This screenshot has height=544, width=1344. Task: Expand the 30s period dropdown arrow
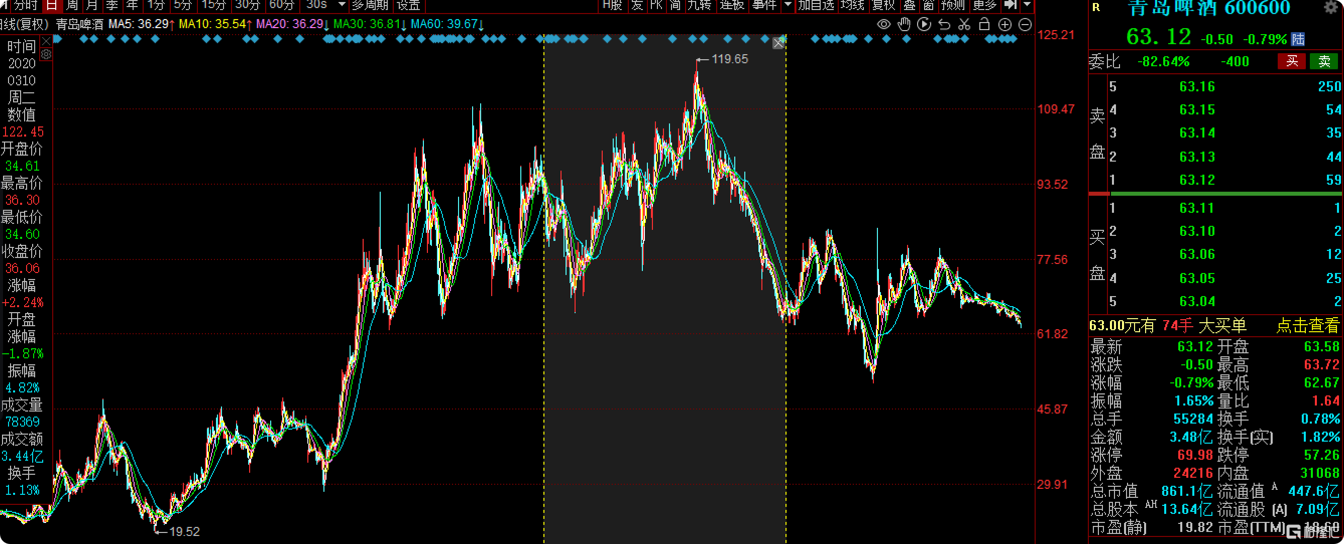click(x=342, y=5)
